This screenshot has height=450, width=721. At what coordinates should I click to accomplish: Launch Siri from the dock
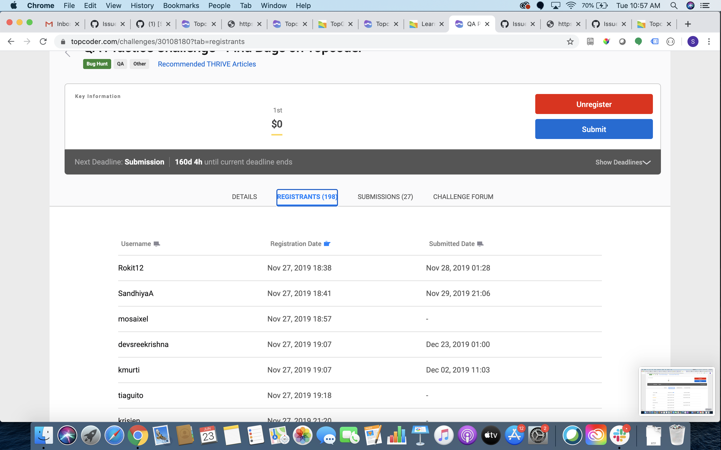tap(67, 435)
